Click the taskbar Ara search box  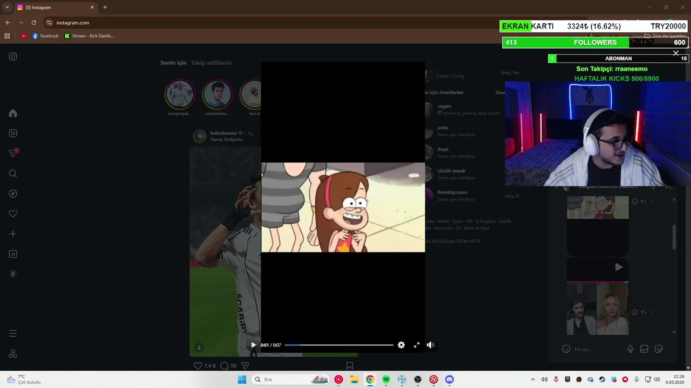tap(292, 379)
